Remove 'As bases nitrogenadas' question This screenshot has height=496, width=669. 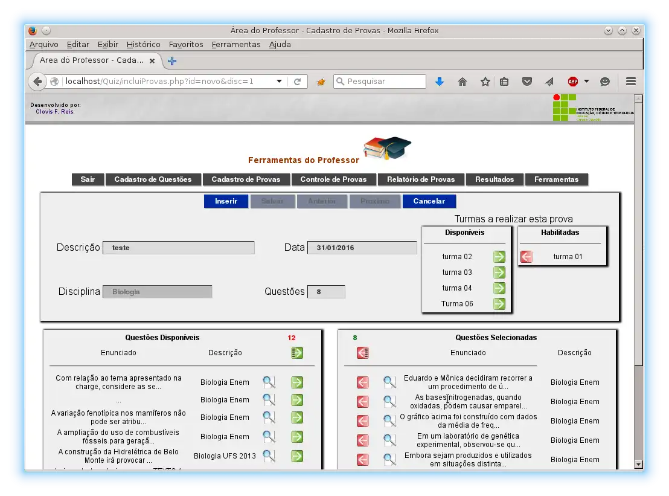click(363, 401)
